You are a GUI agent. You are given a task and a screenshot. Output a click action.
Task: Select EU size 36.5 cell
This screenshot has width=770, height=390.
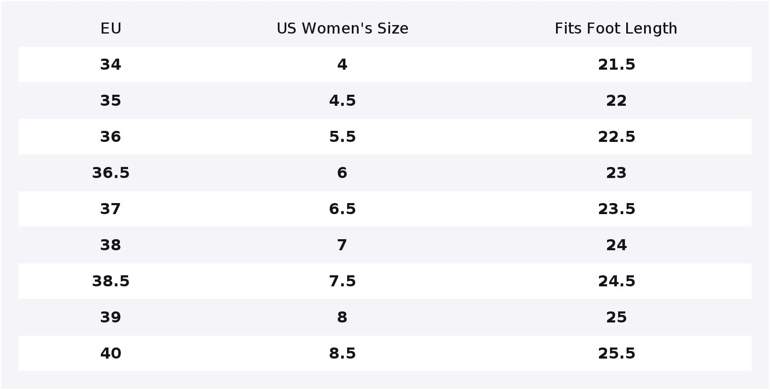[x=111, y=173]
